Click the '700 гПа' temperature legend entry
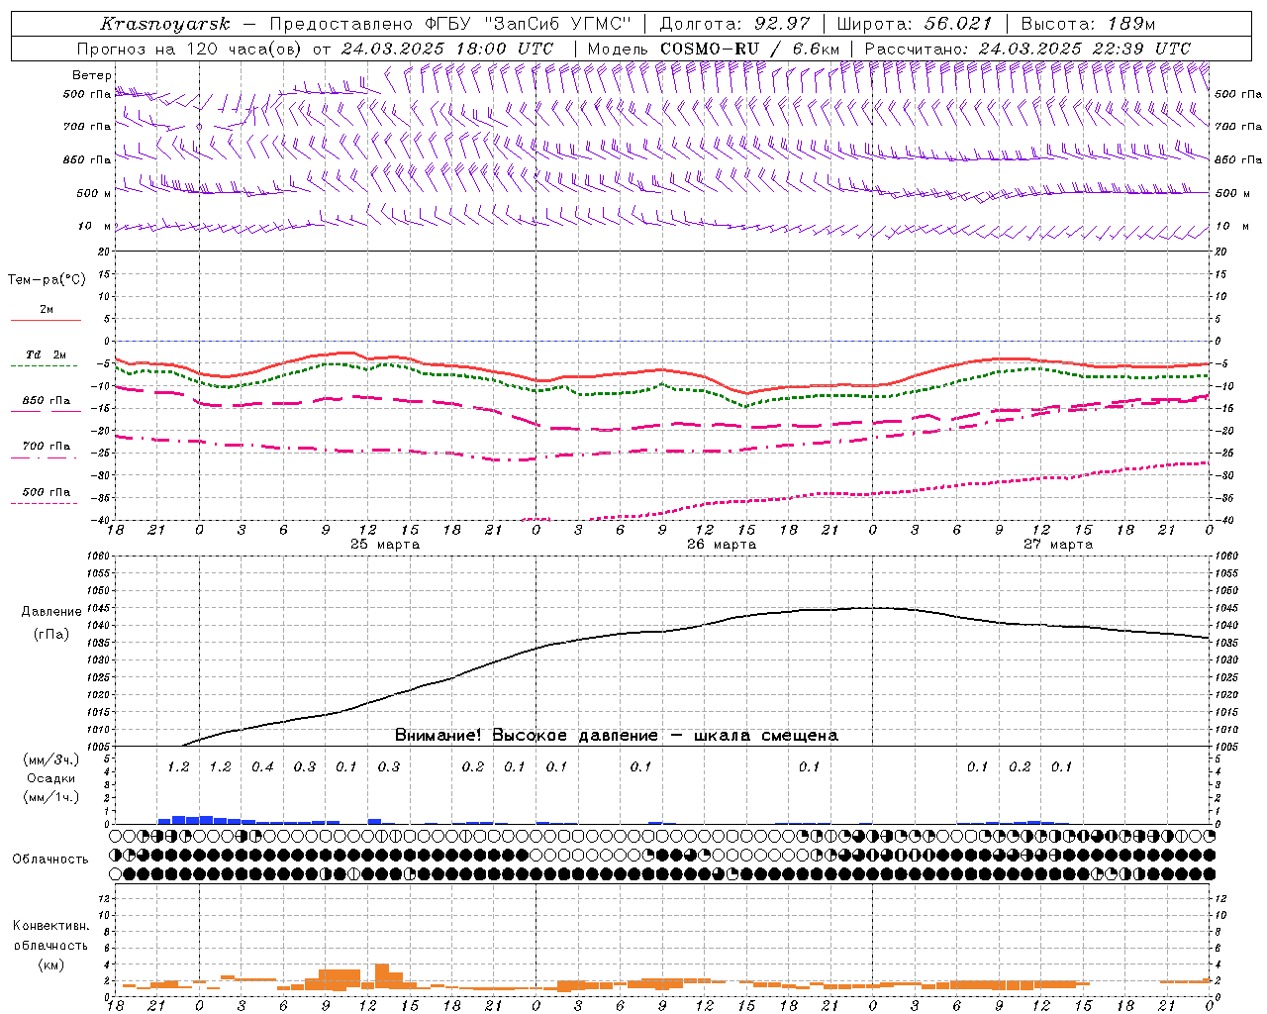This screenshot has height=1014, width=1267. [x=47, y=447]
